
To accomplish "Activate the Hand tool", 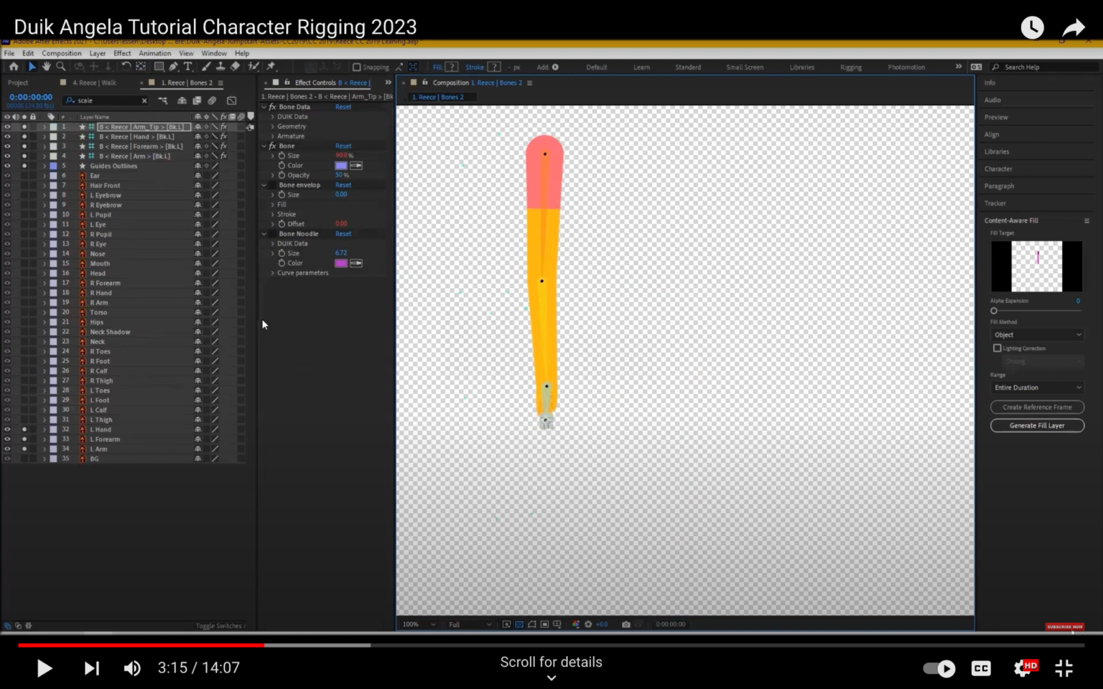I will click(46, 66).
